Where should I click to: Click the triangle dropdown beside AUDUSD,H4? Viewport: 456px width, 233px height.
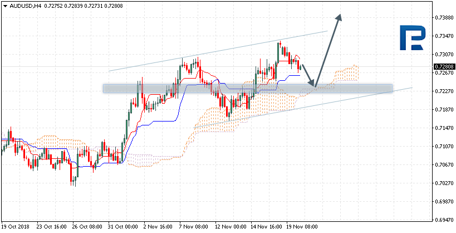(4, 5)
